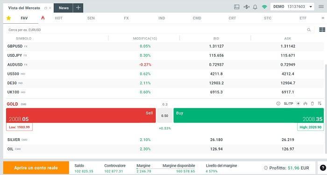The image size is (327, 175).
Task: Click the High: 2020.90 label
Action: pyautogui.click(x=311, y=127)
